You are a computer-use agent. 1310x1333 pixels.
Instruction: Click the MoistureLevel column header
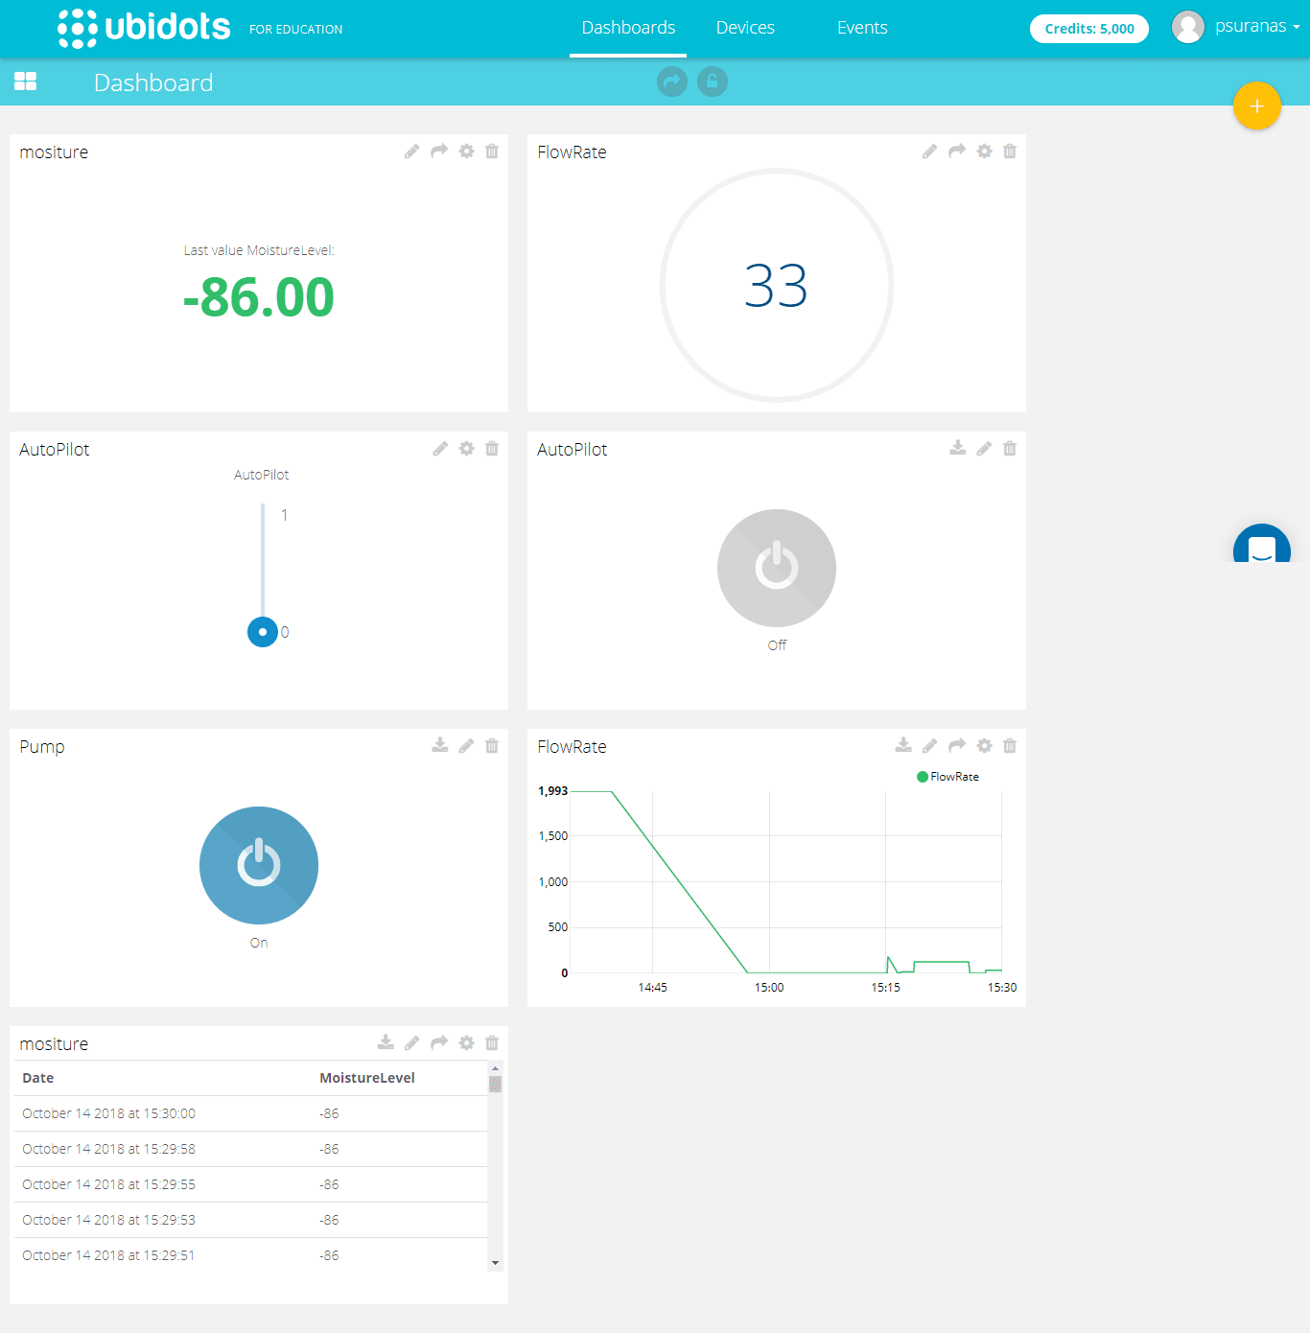coord(367,1078)
